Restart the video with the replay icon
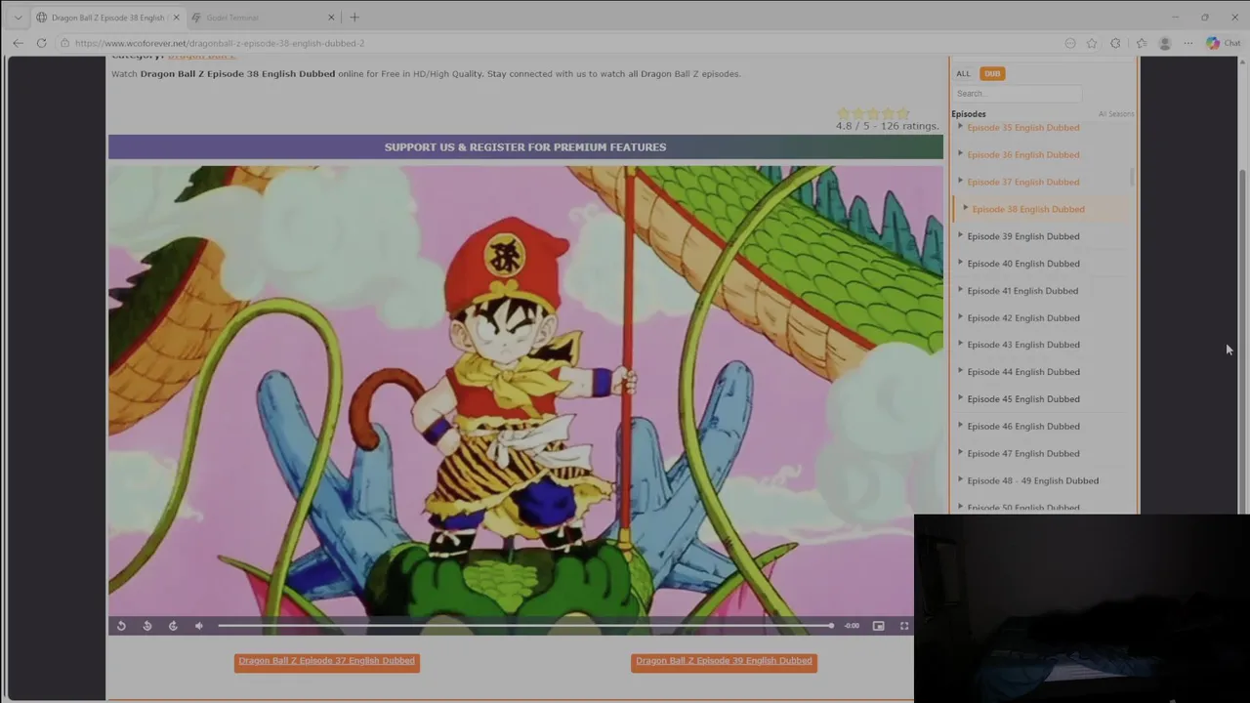The height and width of the screenshot is (703, 1250). [x=121, y=626]
